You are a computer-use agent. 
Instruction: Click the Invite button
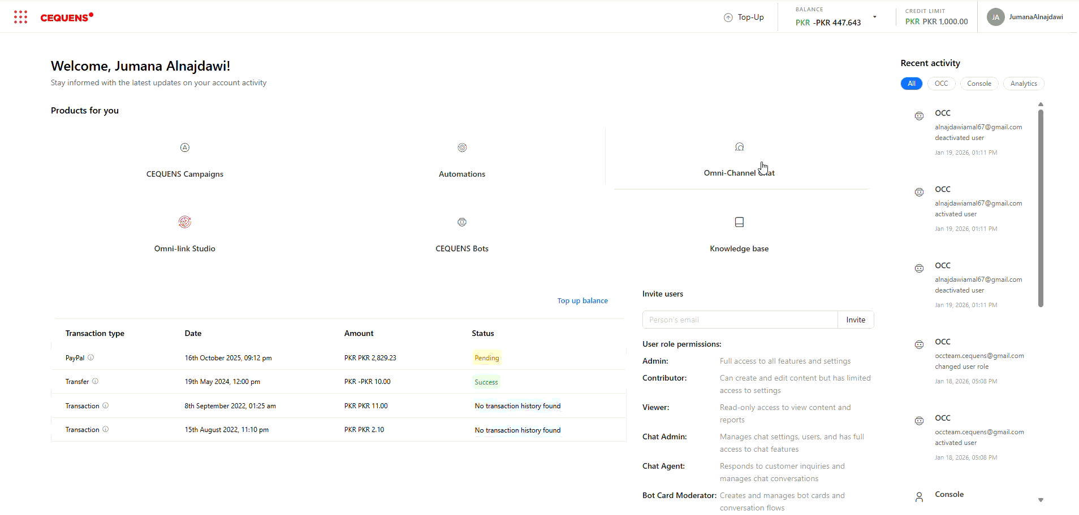[x=856, y=320]
